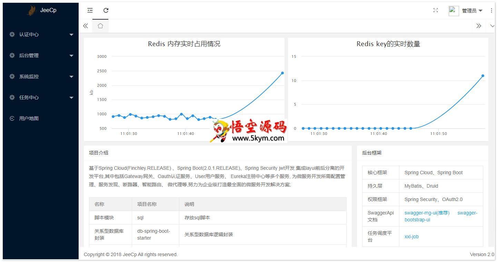The width and height of the screenshot is (497, 262).
Task: Click the Spring Cloud、Spring Boot cell
Action: click(x=441, y=172)
